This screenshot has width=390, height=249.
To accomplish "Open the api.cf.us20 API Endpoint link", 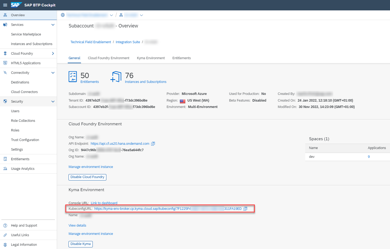I will pos(120,144).
